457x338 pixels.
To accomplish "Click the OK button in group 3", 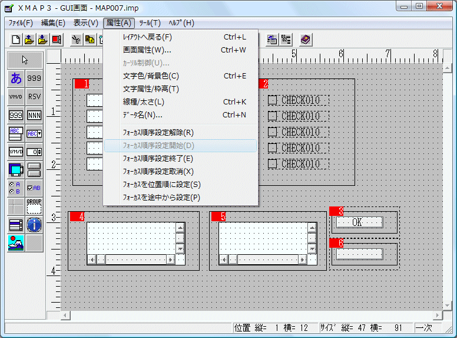I will pyautogui.click(x=359, y=222).
